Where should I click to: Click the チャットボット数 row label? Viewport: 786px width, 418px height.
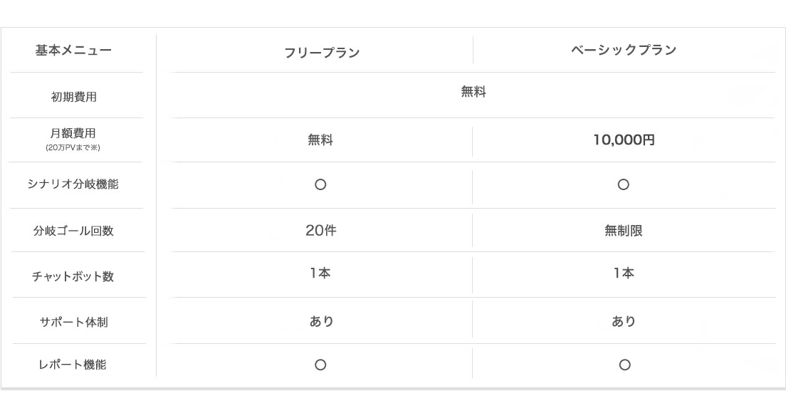pos(73,277)
